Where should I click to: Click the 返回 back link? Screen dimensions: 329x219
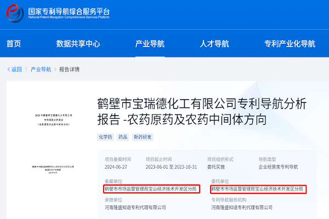(x=14, y=70)
